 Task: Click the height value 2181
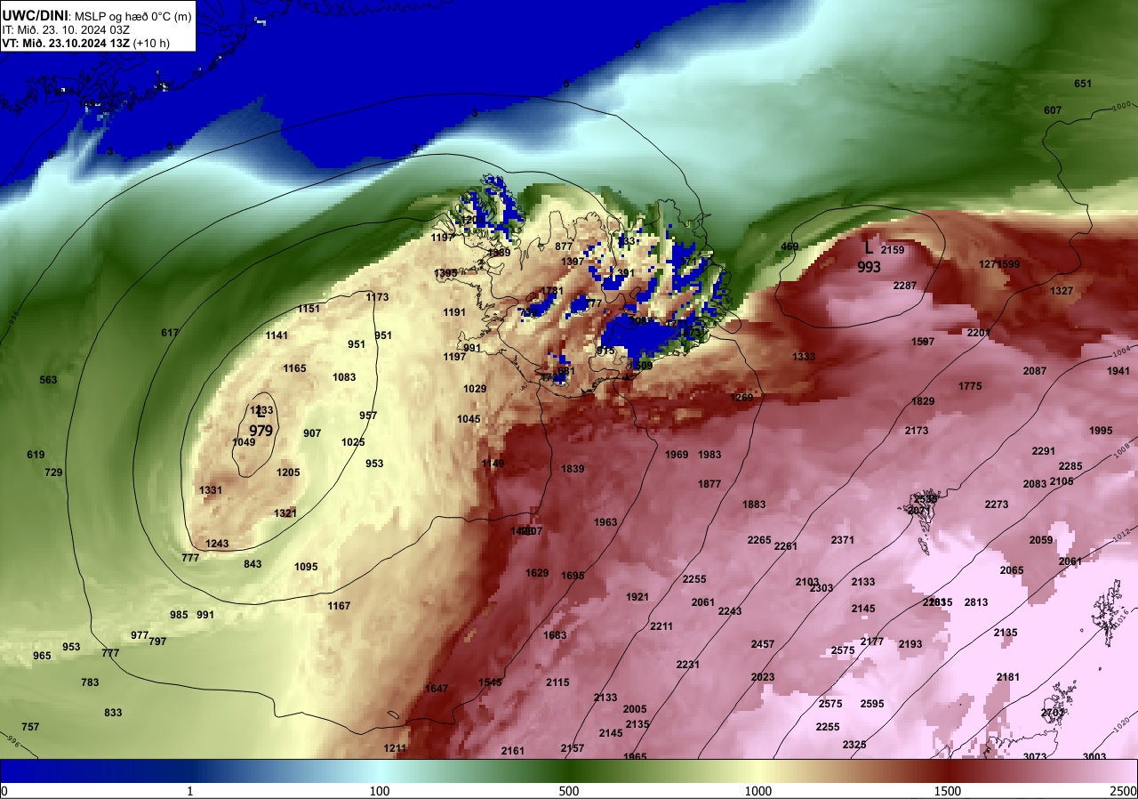(1008, 677)
